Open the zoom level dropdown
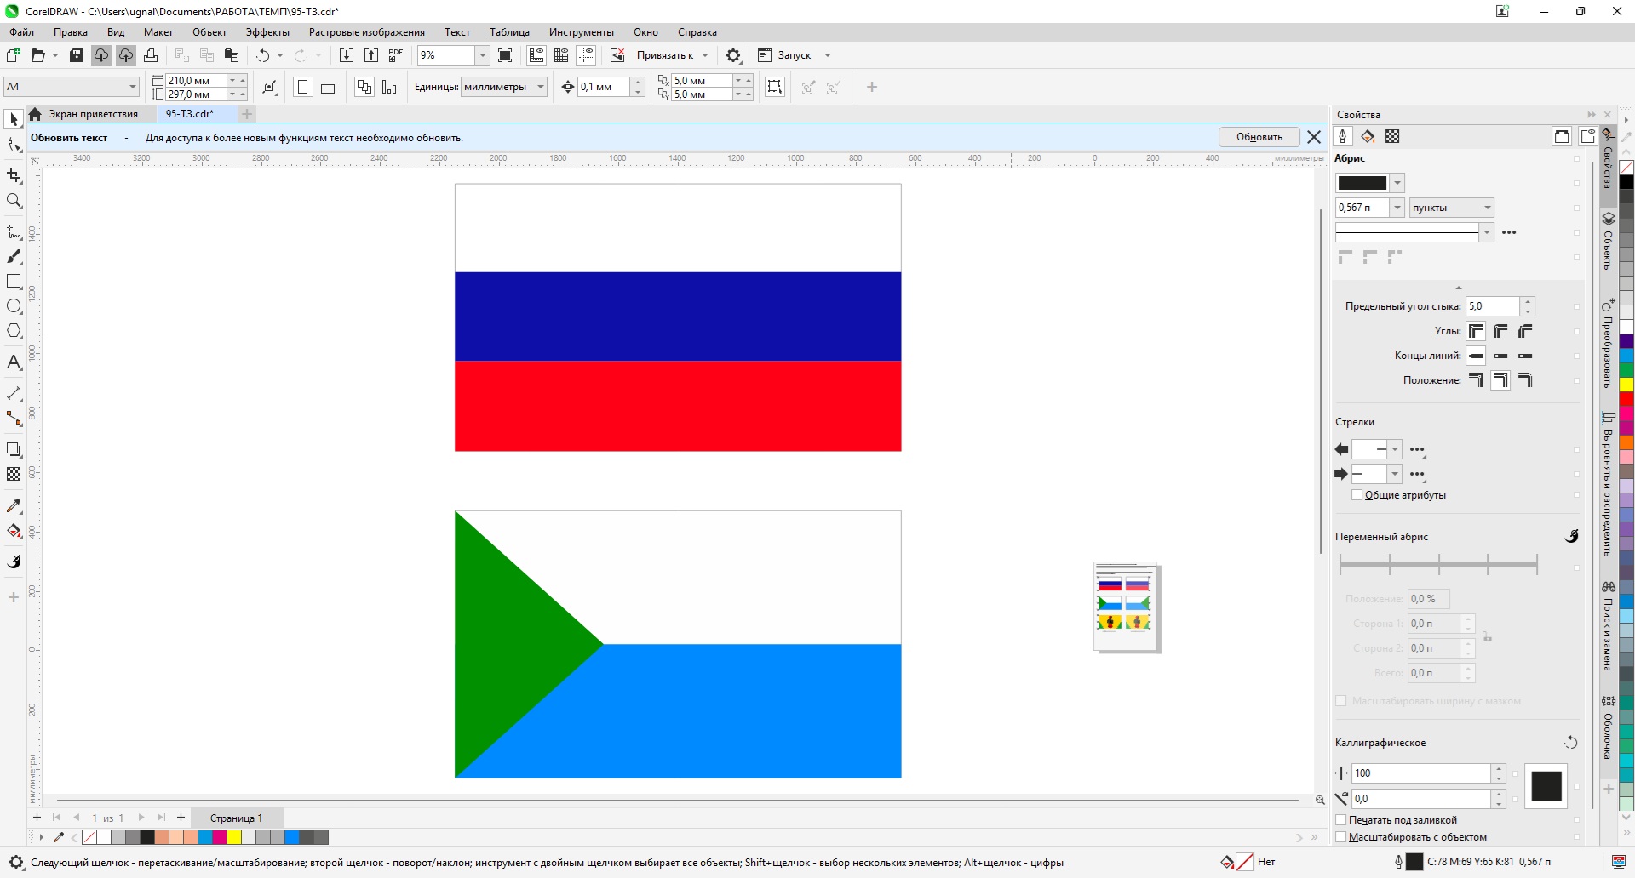 tap(482, 55)
